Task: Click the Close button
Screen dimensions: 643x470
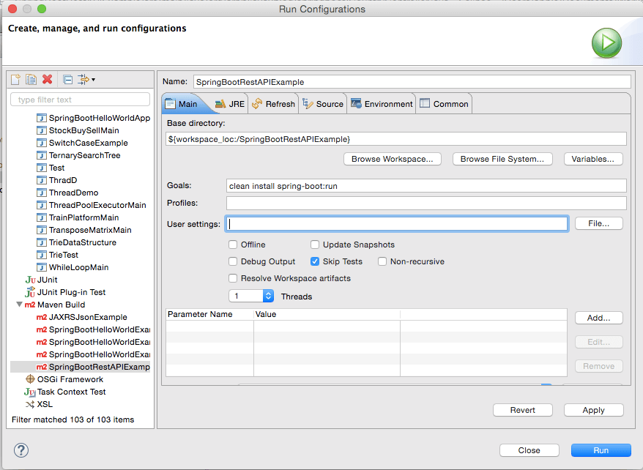Action: pos(529,450)
